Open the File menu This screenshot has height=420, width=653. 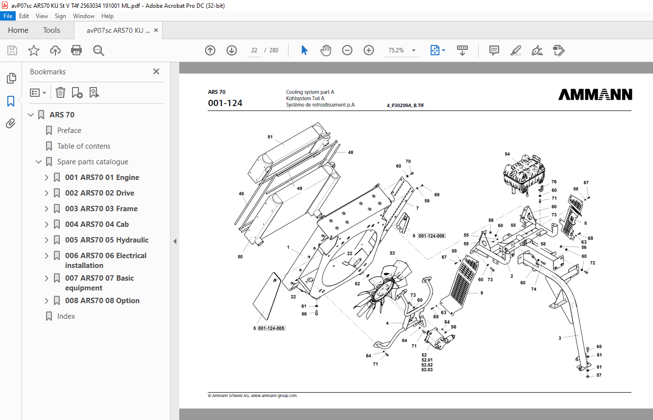[x=8, y=16]
